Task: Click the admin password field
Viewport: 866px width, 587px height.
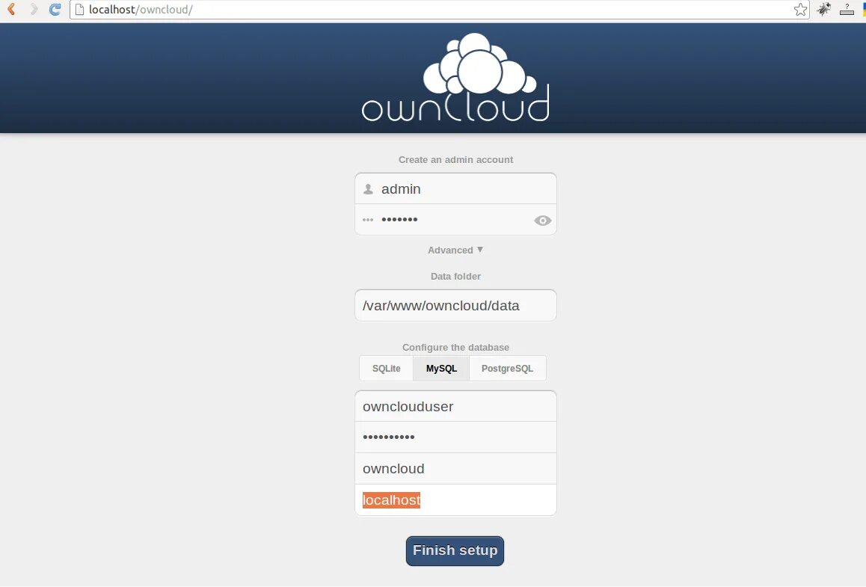Action: click(455, 220)
